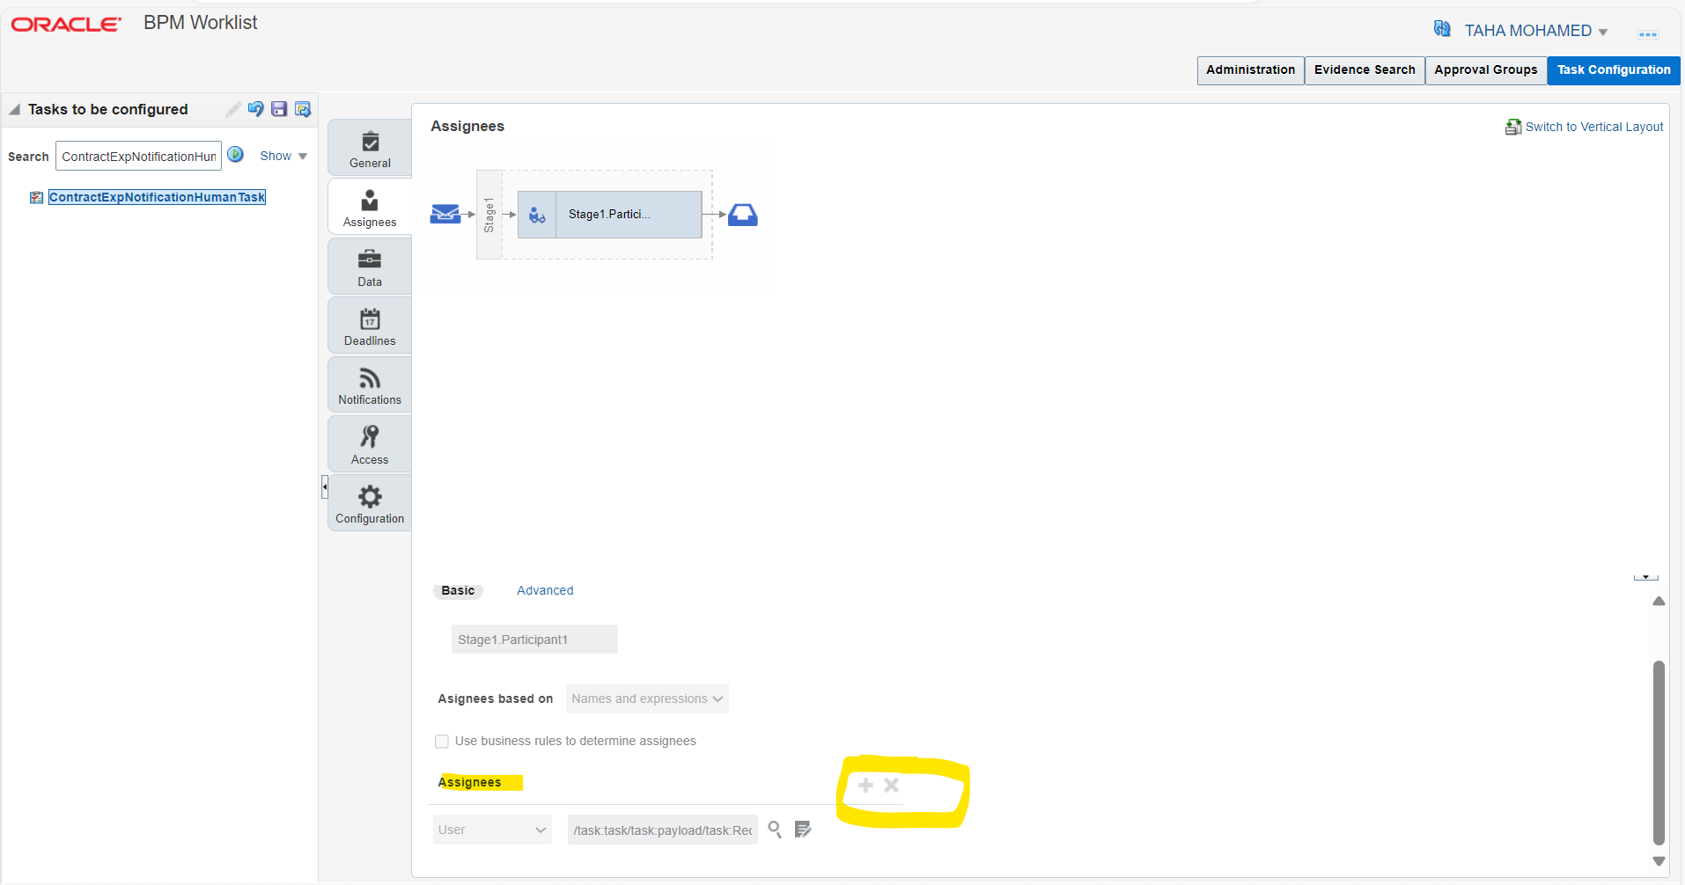Click Switch to Vertical Layout
Viewport: 1685px width, 885px height.
point(1593,126)
